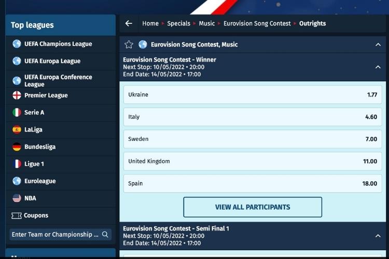Click the UEFA Champions League globe icon
The image size is (389, 259).
click(17, 44)
